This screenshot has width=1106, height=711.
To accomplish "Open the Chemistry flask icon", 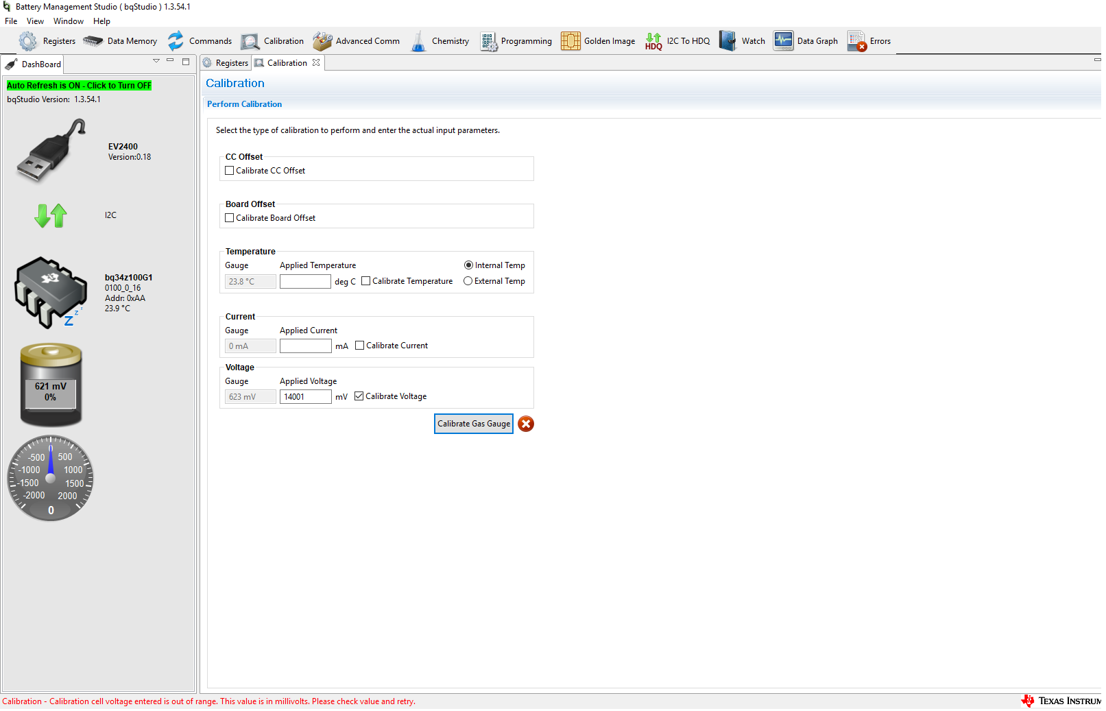I will point(418,41).
